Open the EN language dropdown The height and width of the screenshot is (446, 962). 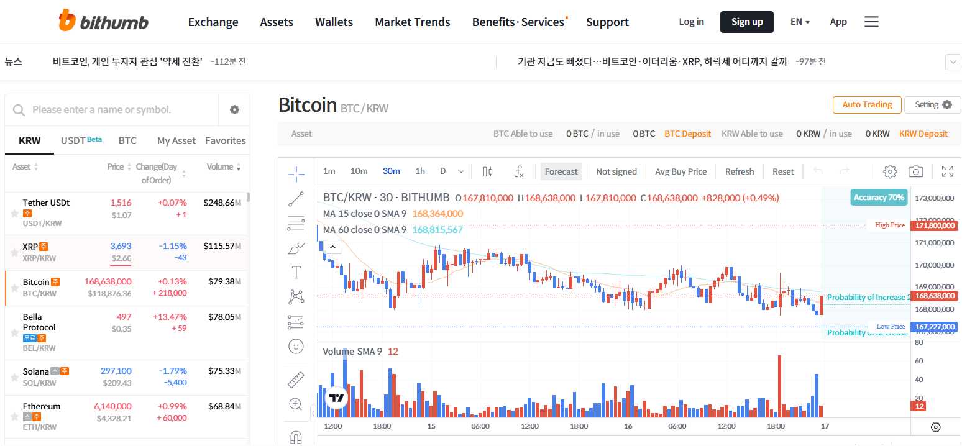coord(800,22)
